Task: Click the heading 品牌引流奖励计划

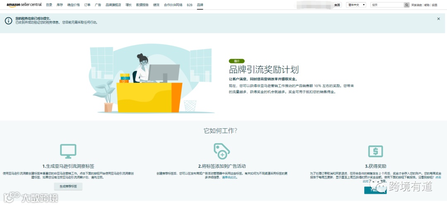Action: (x=264, y=70)
